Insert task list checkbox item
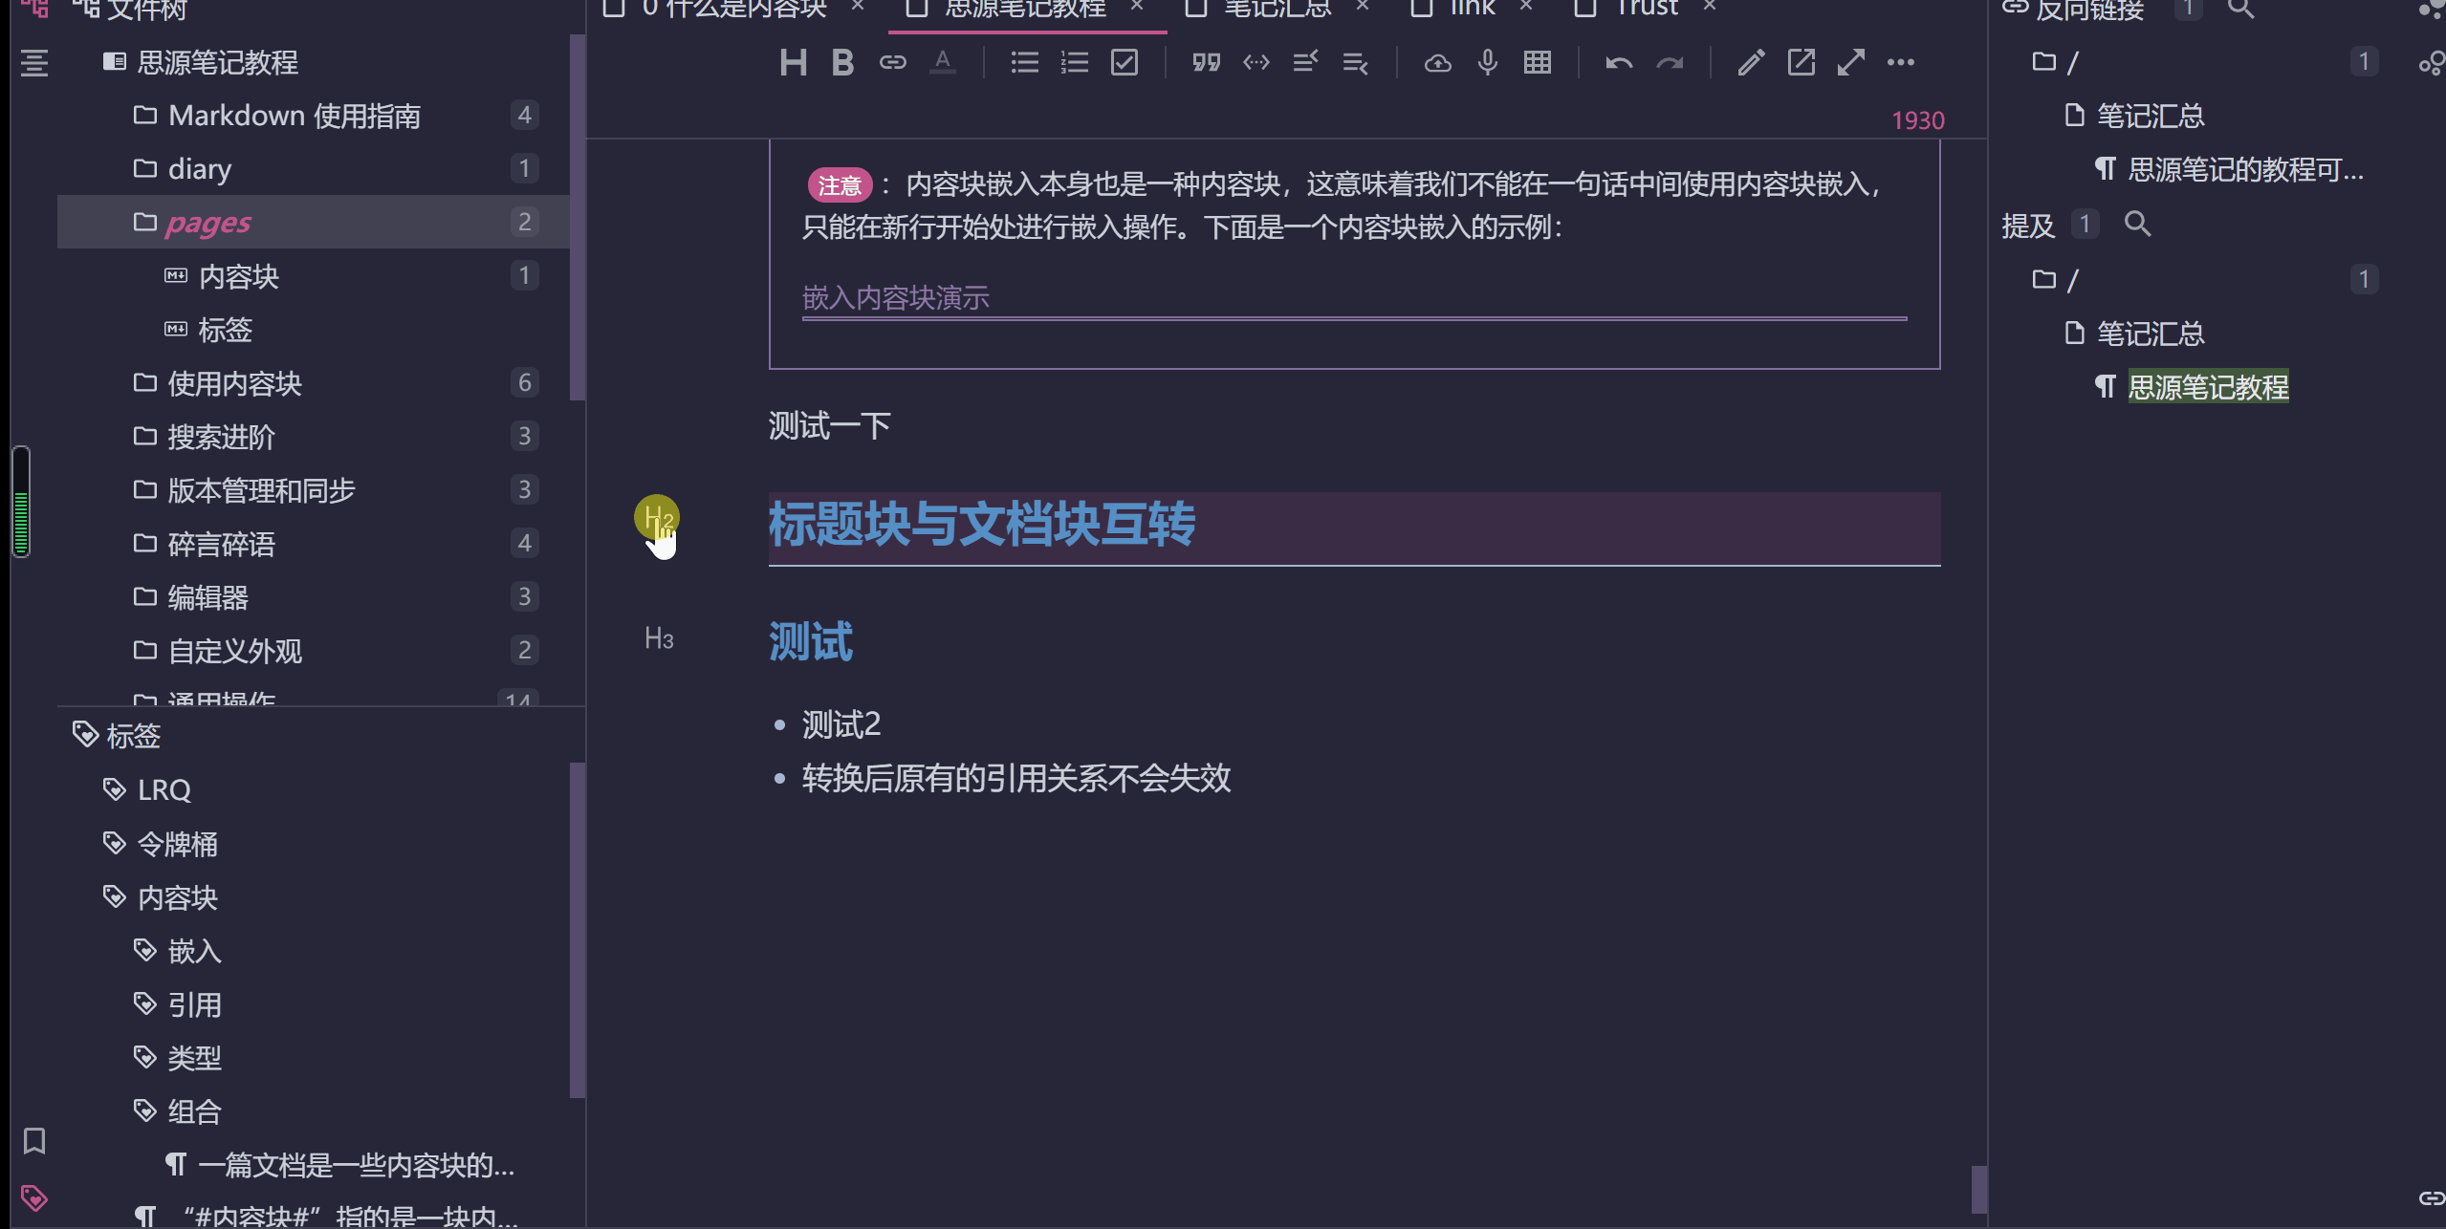Screen dimensions: 2446x1229 click(1125, 63)
